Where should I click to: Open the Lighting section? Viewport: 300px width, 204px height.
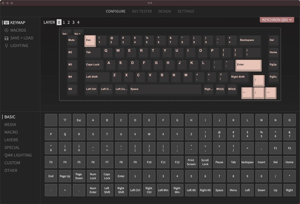click(16, 46)
